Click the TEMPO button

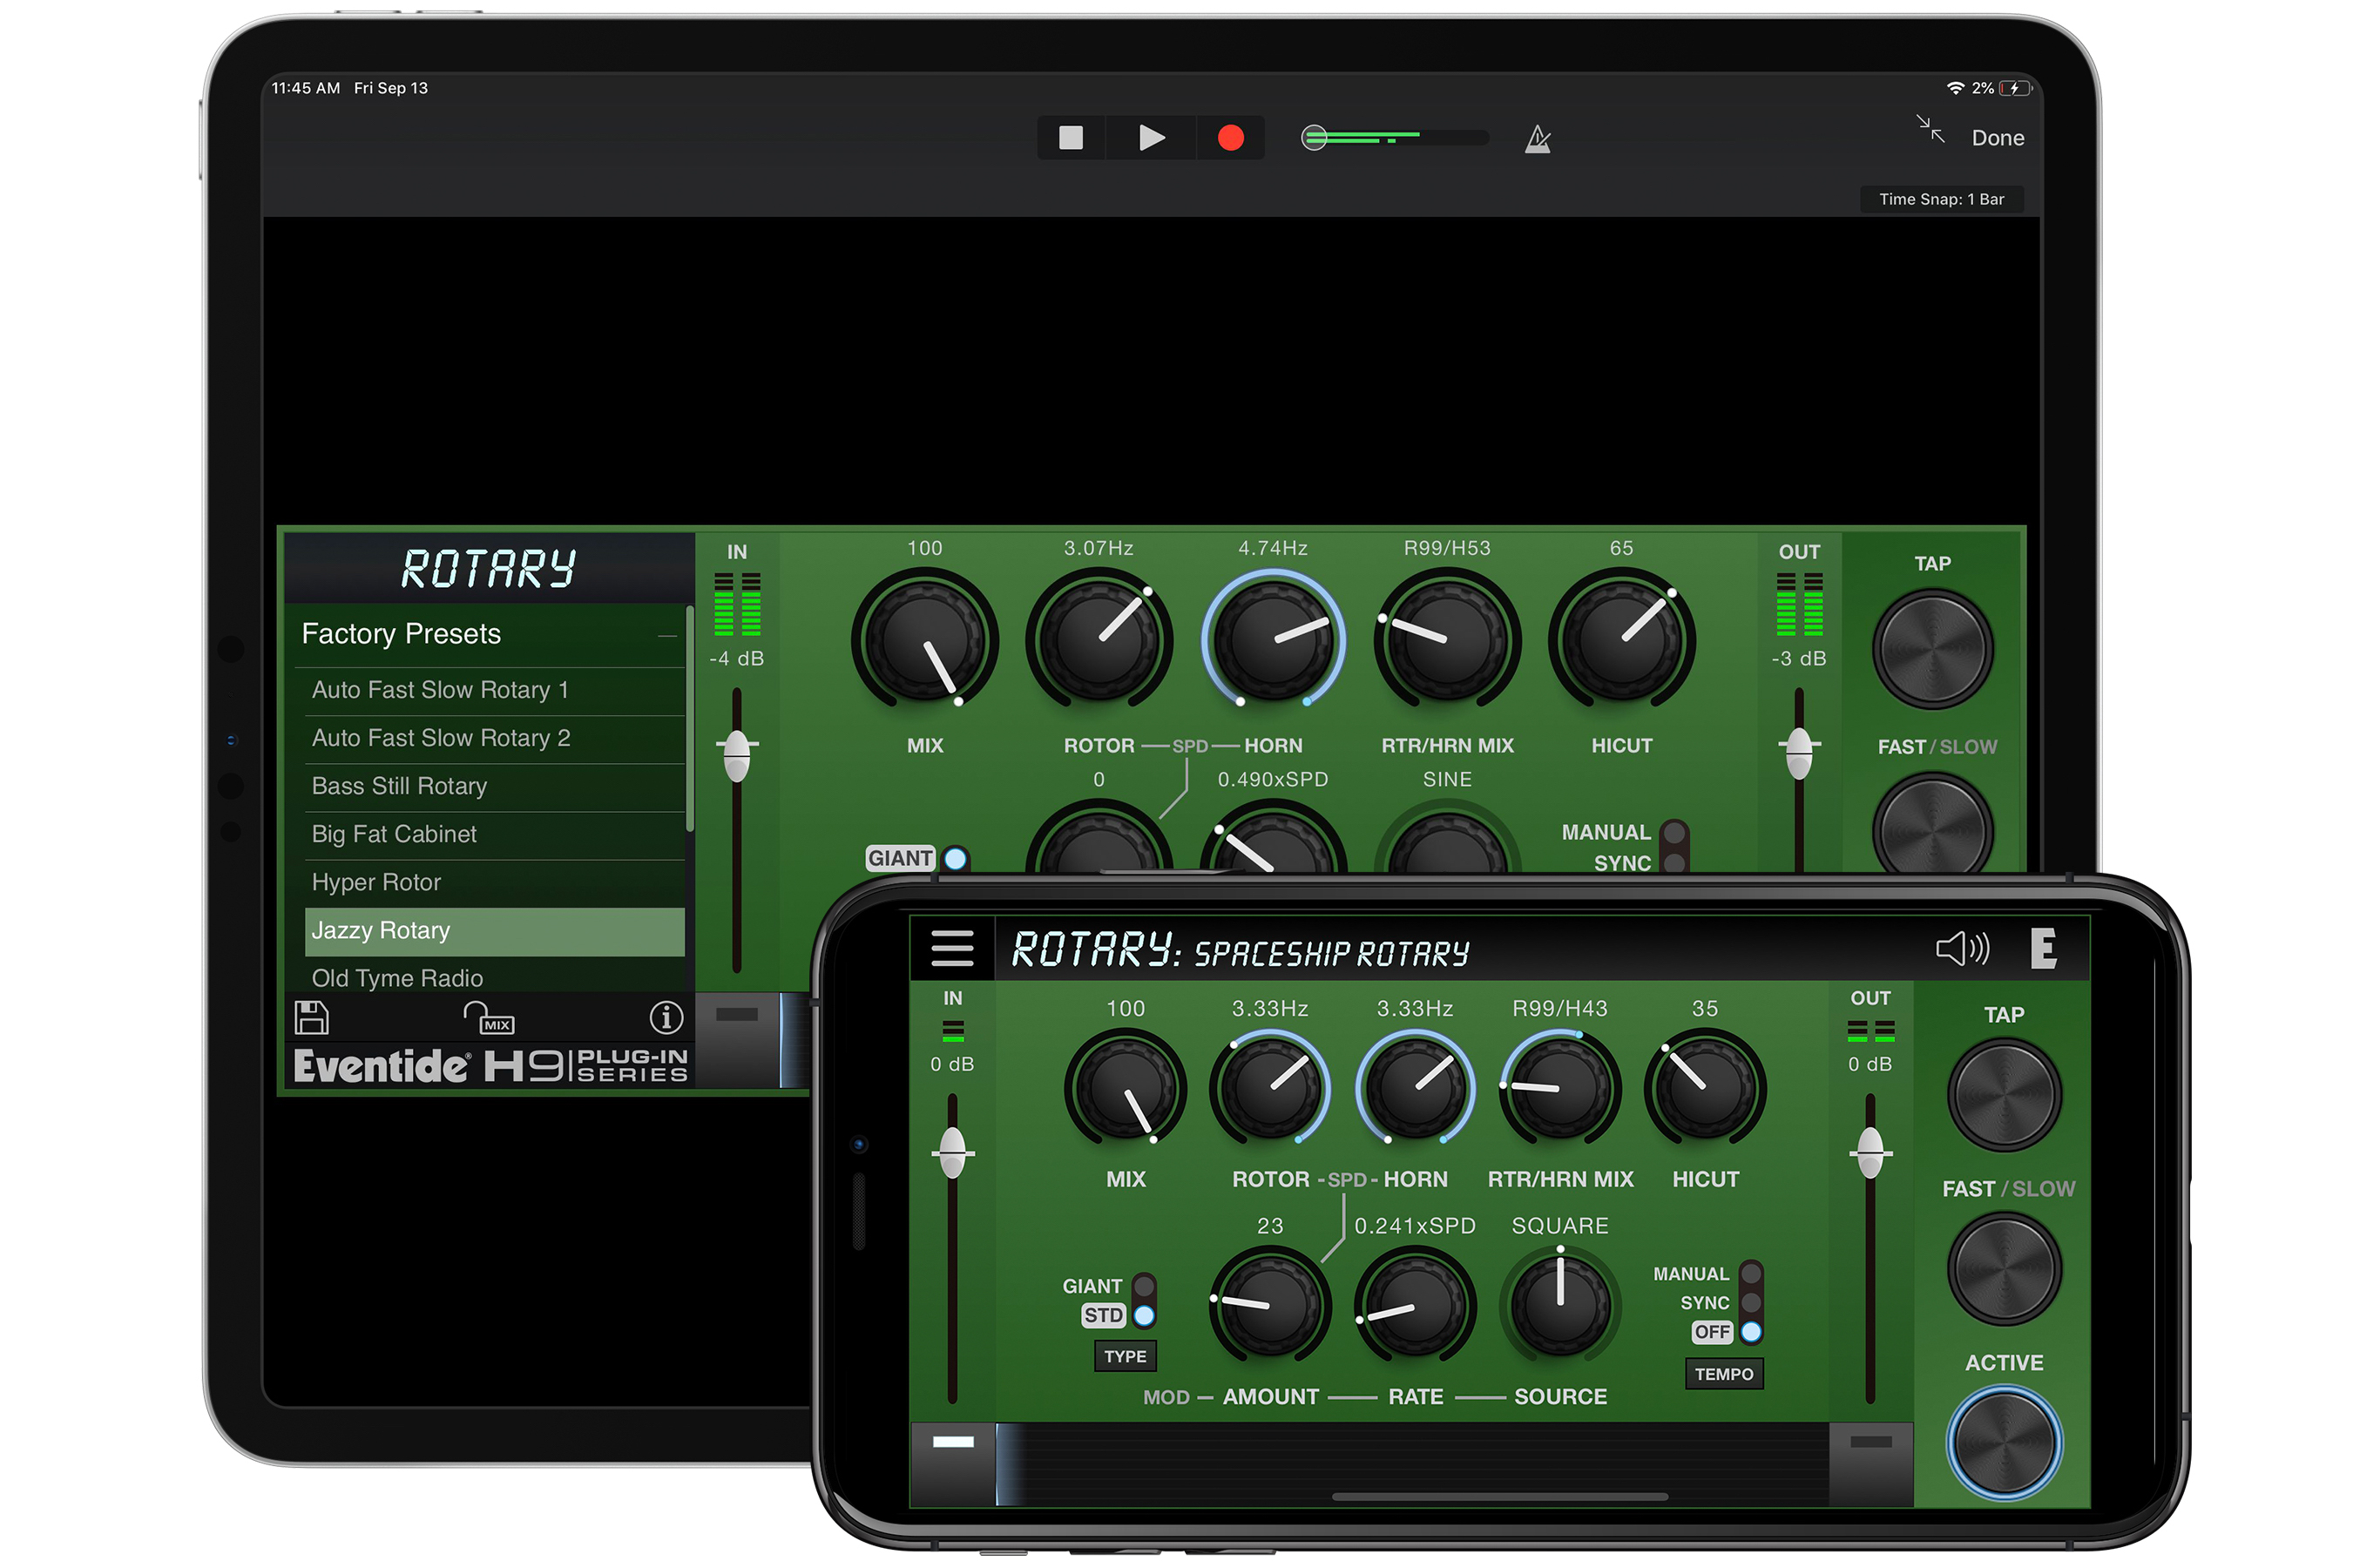coord(1724,1375)
